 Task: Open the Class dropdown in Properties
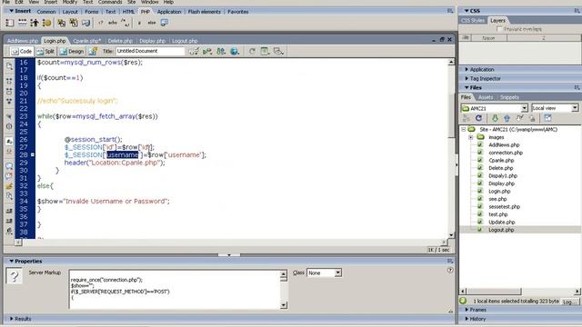click(x=337, y=272)
